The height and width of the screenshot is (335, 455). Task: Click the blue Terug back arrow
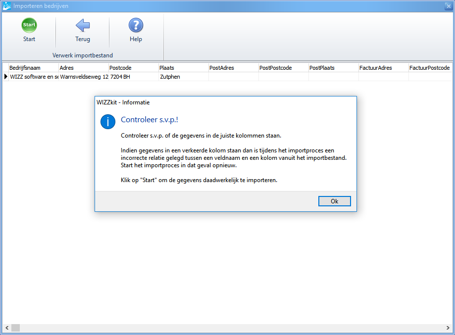click(x=83, y=25)
